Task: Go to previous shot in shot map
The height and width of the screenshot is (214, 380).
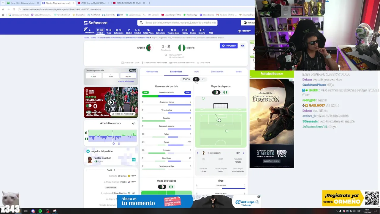Action: pyautogui.click(x=198, y=153)
